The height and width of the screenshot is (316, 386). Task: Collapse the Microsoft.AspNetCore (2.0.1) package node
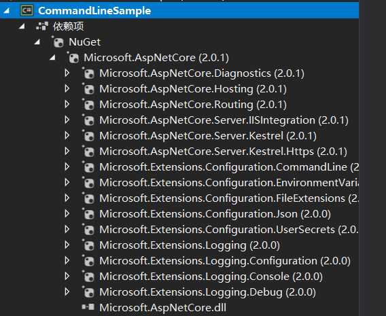tap(52, 58)
